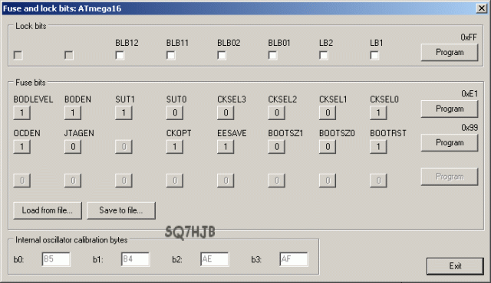Toggle the CKSEL1 fuse bit
Viewport: 491px width, 283px height.
328,112
